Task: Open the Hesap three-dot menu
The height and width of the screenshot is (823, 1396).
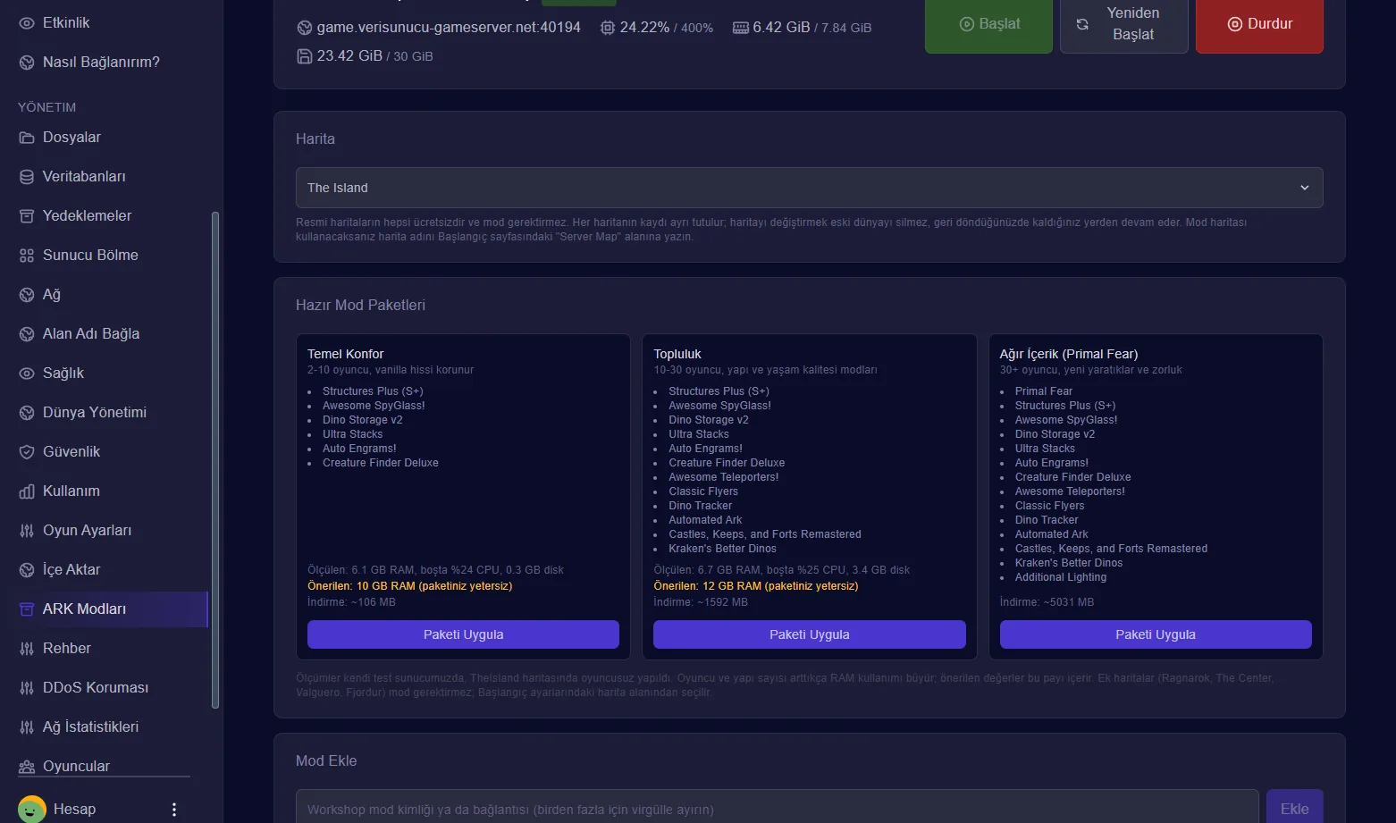Action: (174, 810)
